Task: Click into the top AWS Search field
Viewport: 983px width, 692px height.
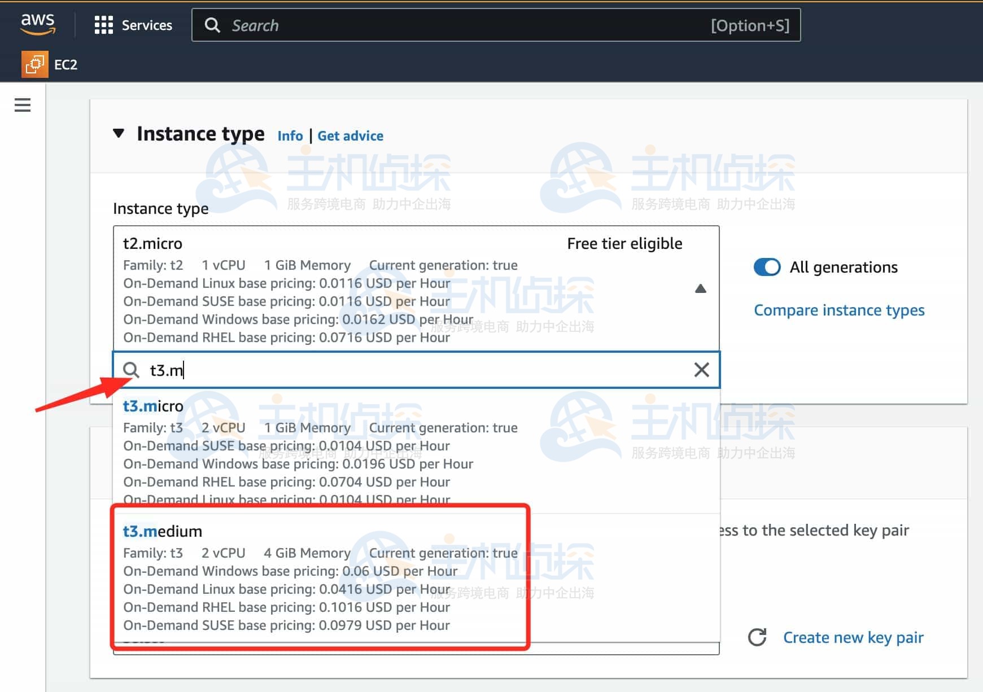Action: coord(463,25)
